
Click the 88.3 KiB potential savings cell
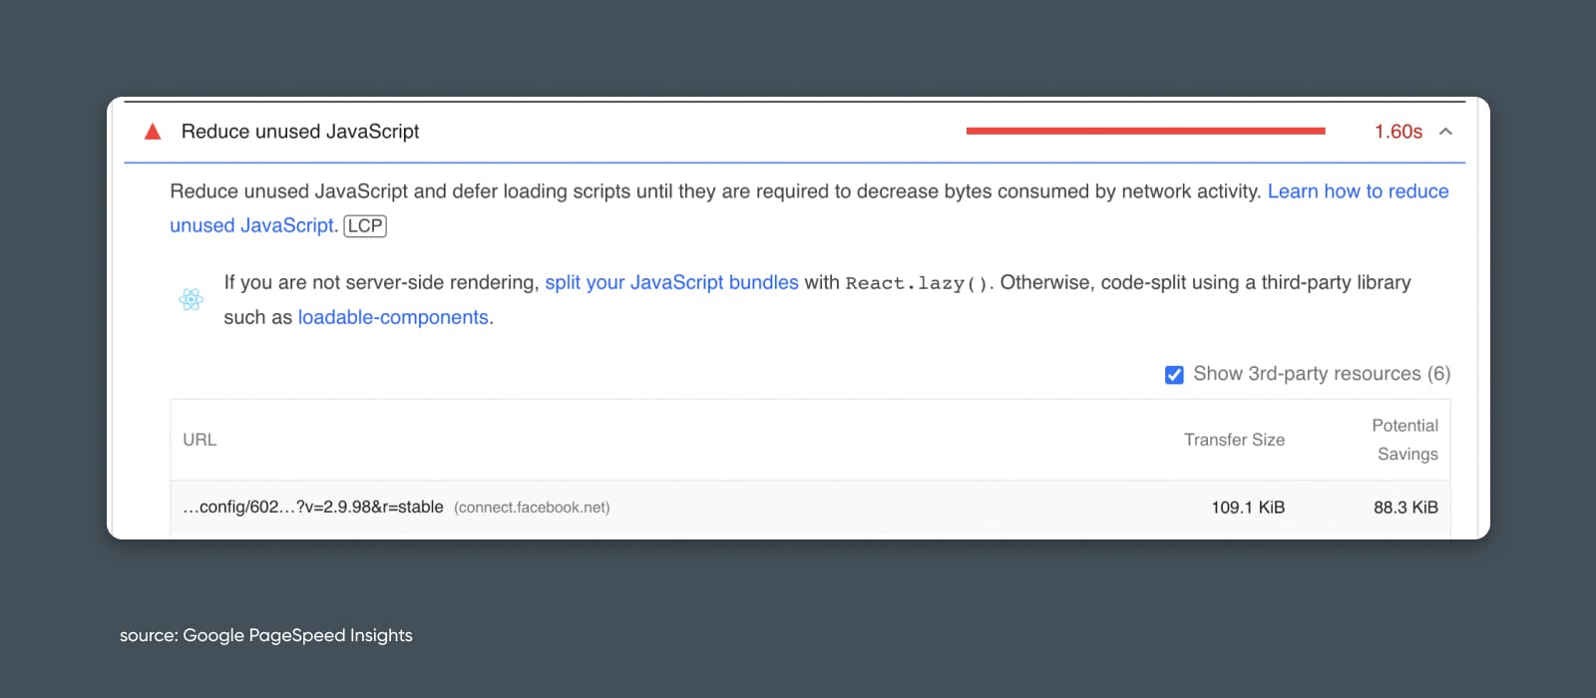[x=1405, y=508]
